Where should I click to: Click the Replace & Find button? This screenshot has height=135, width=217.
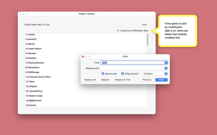(x=123, y=80)
